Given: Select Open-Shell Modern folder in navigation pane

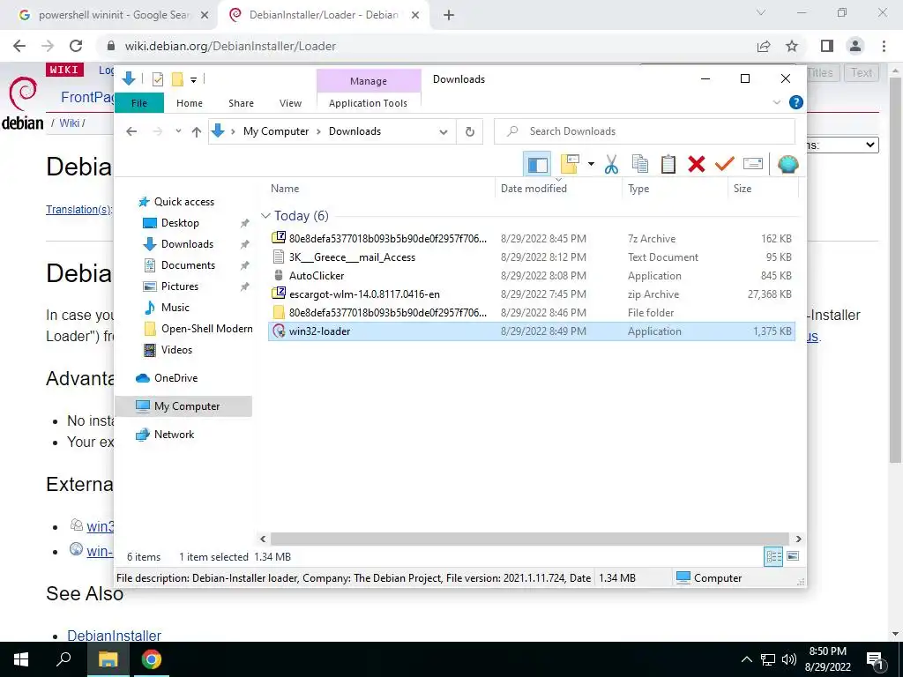Looking at the screenshot, I should pyautogui.click(x=206, y=329).
